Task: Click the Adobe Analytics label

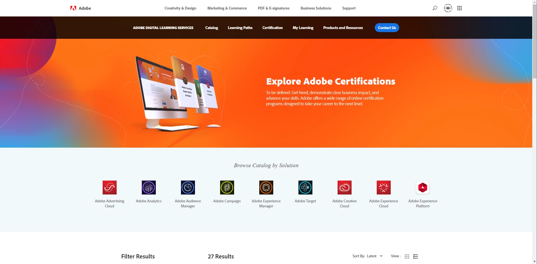Action: pos(149,201)
